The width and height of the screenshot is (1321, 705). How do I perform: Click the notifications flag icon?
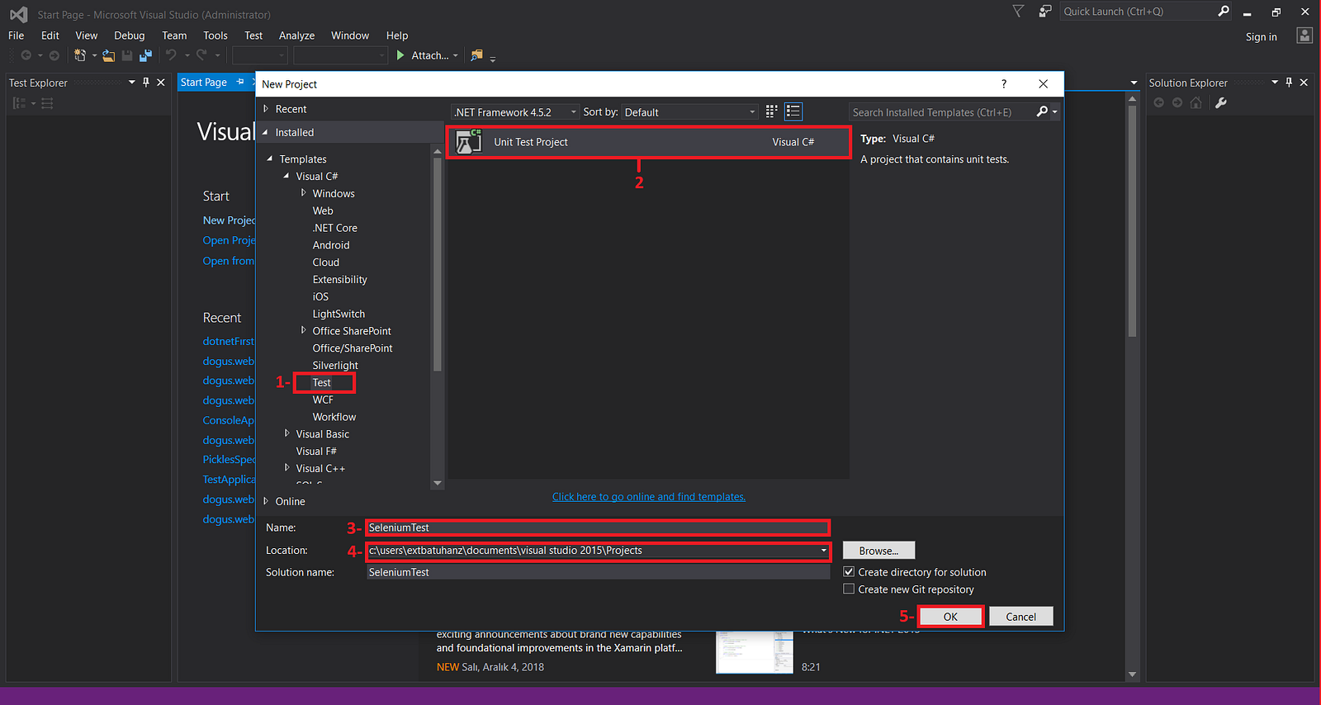1018,12
